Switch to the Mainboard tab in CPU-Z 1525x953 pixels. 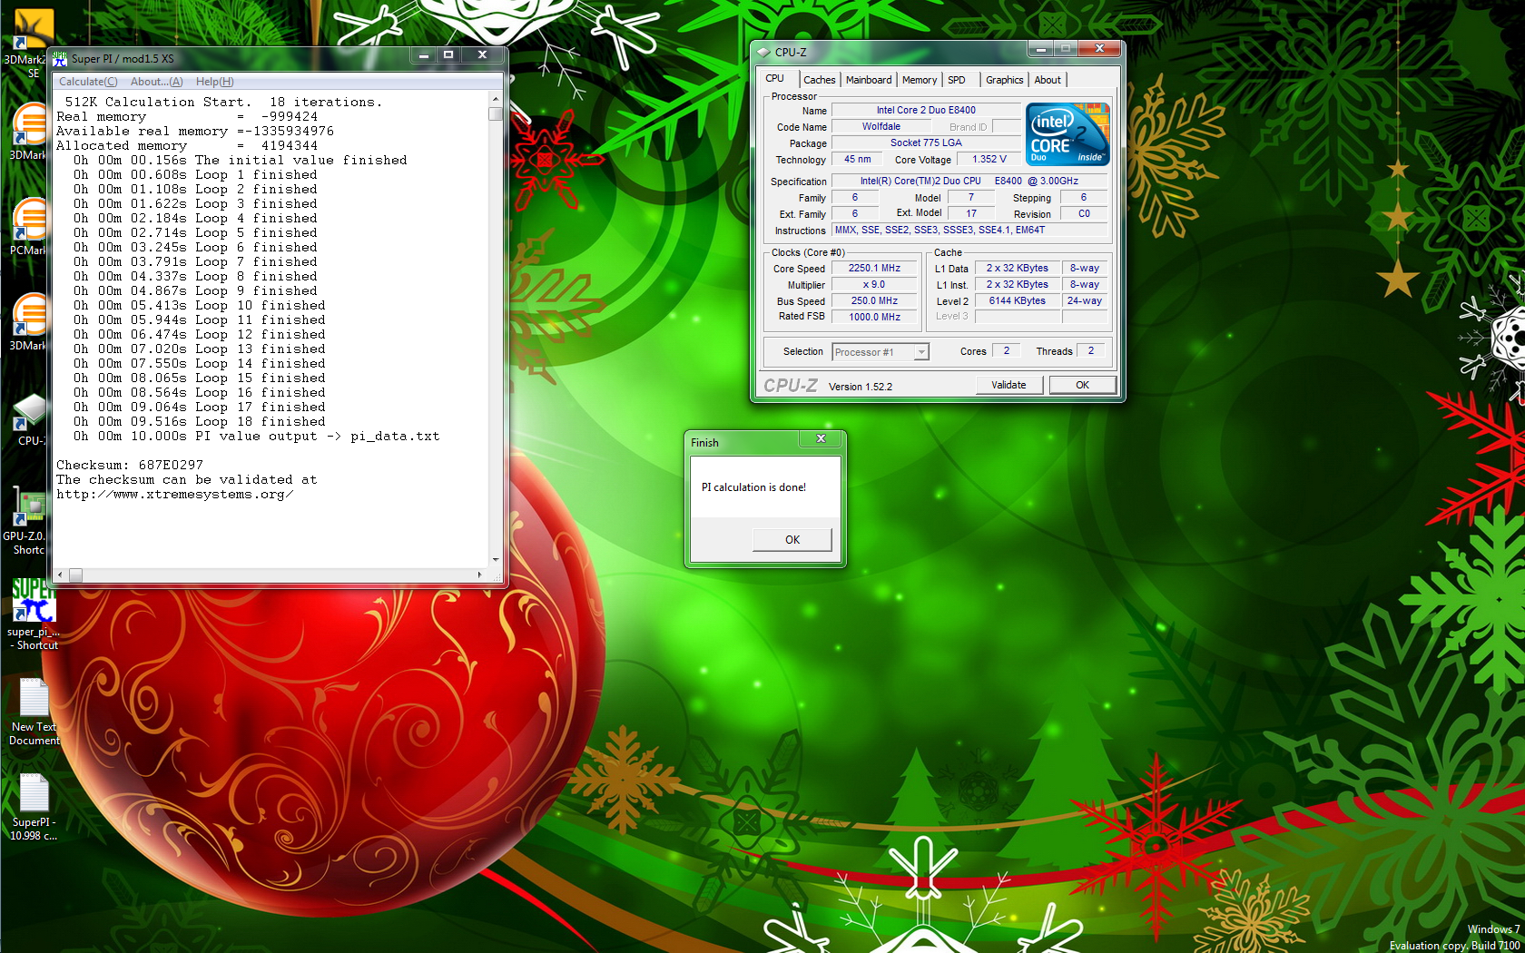(869, 80)
